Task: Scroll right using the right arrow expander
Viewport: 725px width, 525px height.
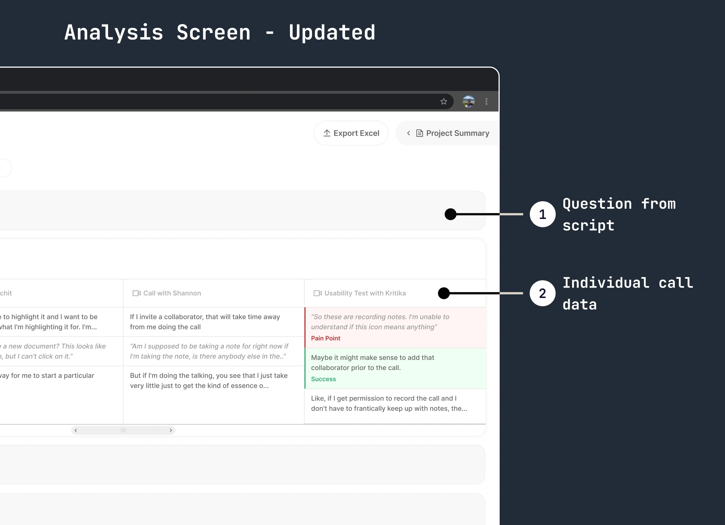Action: (x=171, y=430)
